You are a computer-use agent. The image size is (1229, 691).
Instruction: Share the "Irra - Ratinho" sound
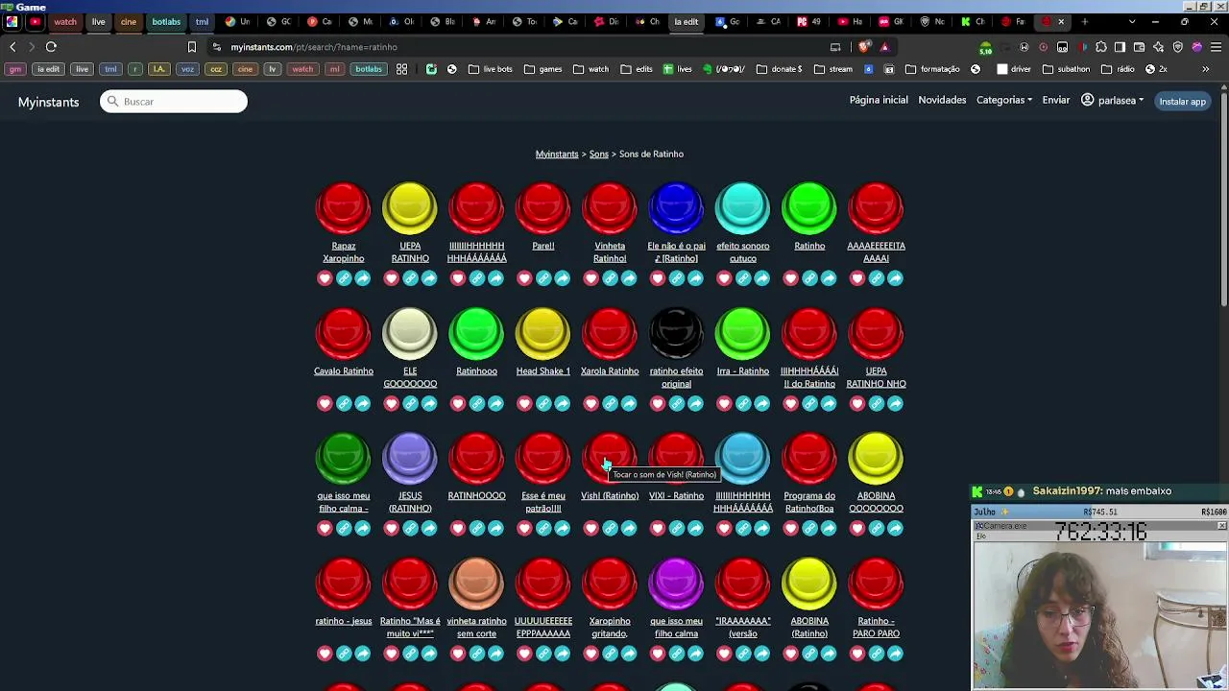point(762,404)
